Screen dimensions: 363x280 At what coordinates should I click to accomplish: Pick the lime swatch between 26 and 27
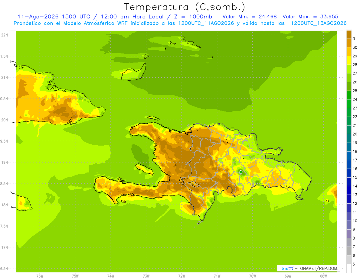(x=349, y=78)
